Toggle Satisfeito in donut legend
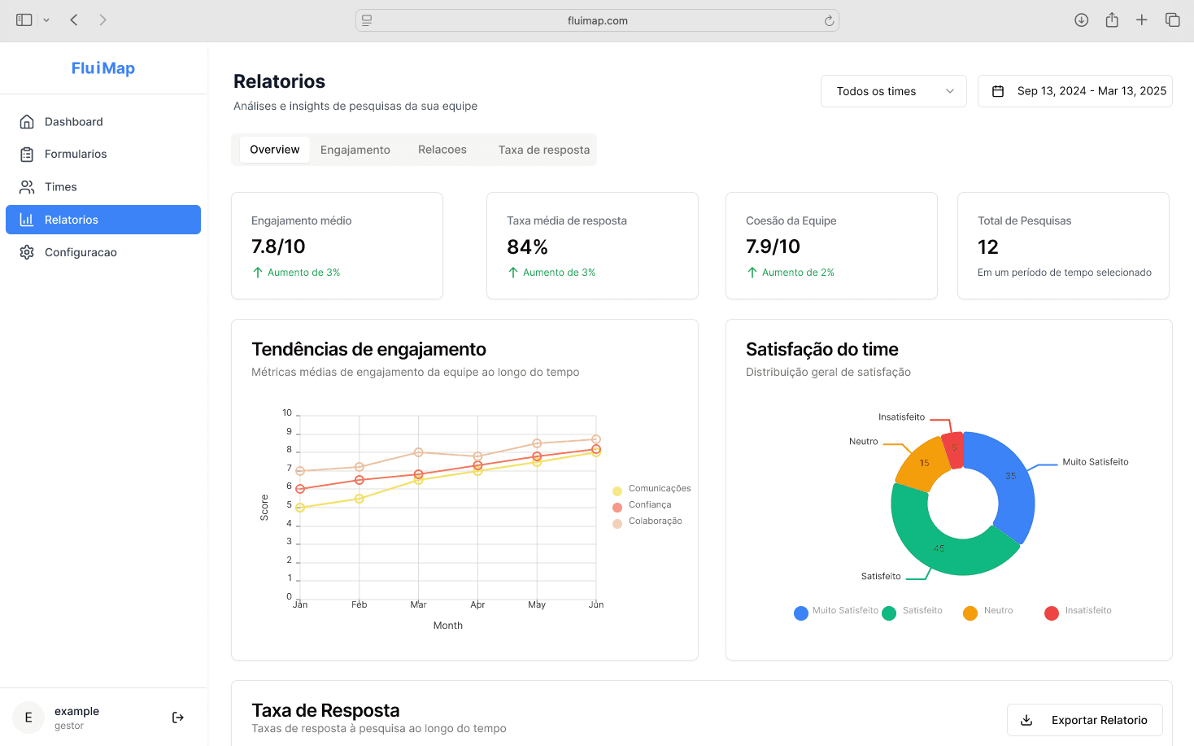The width and height of the screenshot is (1194, 746). (x=912, y=612)
